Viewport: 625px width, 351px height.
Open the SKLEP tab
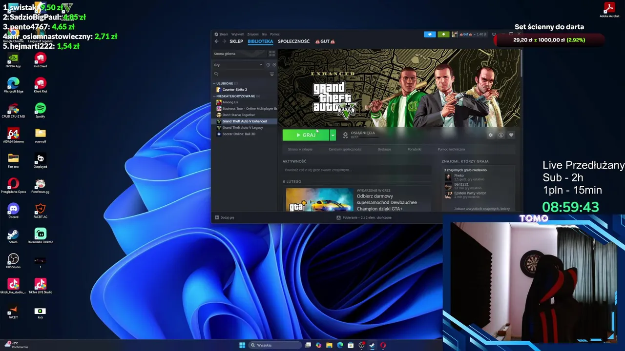coord(236,41)
